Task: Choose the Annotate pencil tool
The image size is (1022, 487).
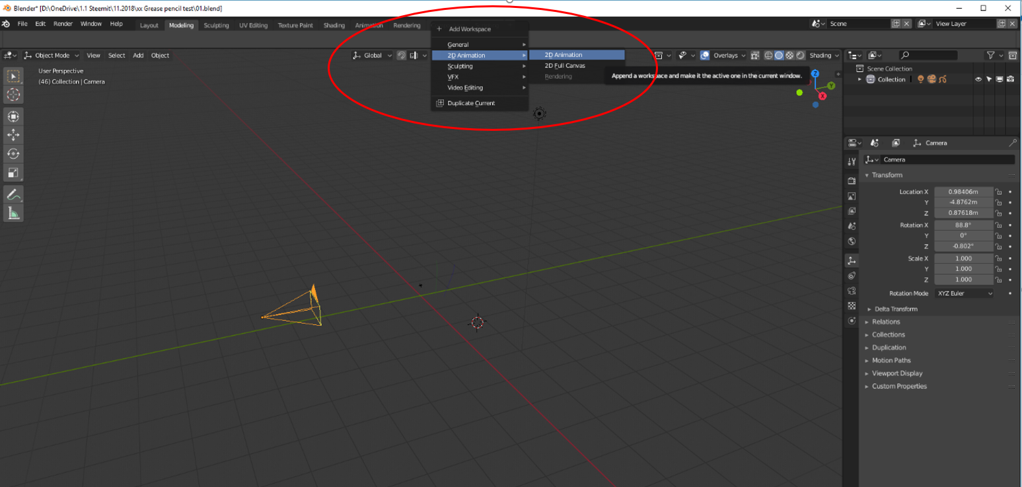Action: coord(13,194)
